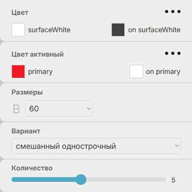Click the Цвет активный section heading

[x=37, y=54]
